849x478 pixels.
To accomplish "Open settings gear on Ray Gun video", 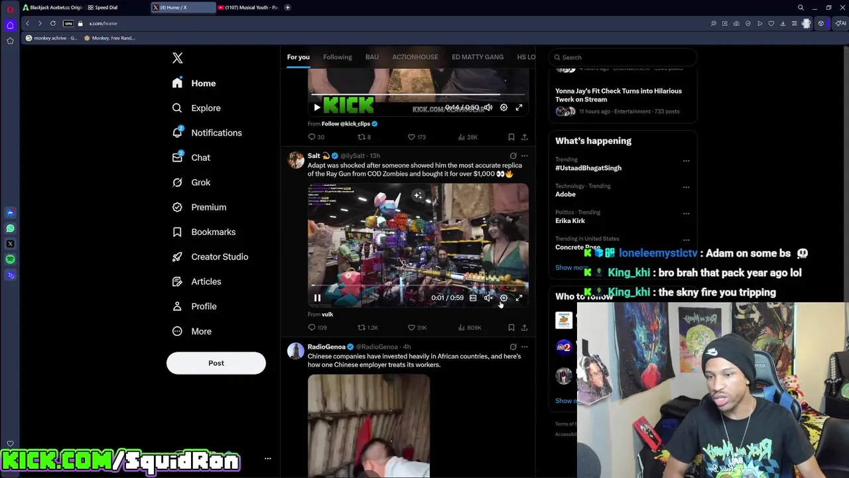I will point(503,298).
